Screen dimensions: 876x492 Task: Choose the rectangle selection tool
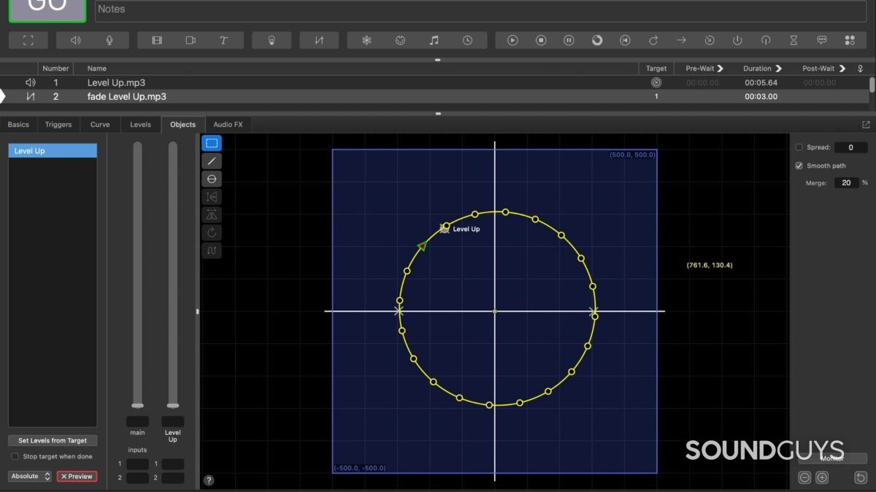(212, 144)
